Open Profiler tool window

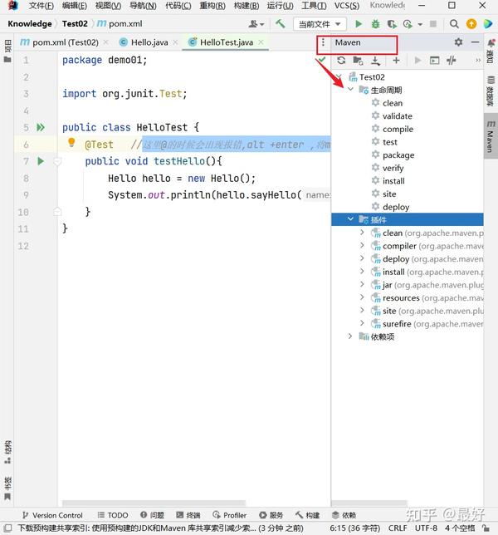point(229,515)
